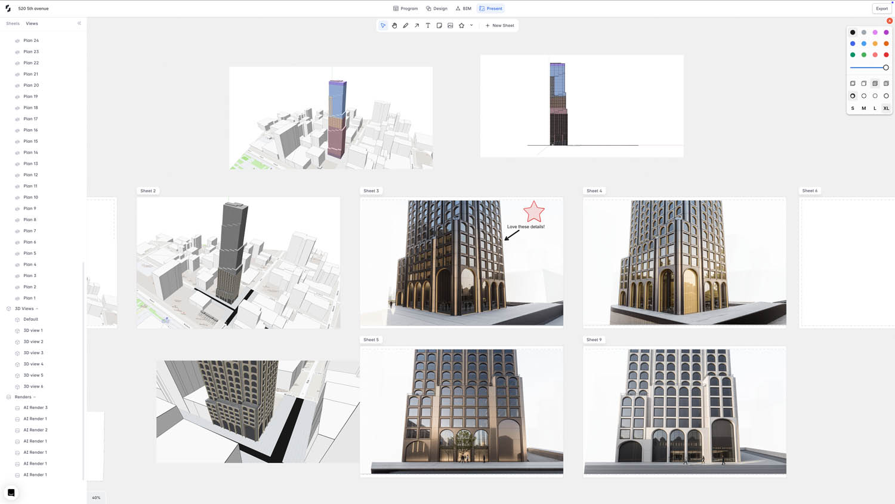Switch to the Sheets tab
Viewport: 895px width, 504px height.
tap(13, 23)
